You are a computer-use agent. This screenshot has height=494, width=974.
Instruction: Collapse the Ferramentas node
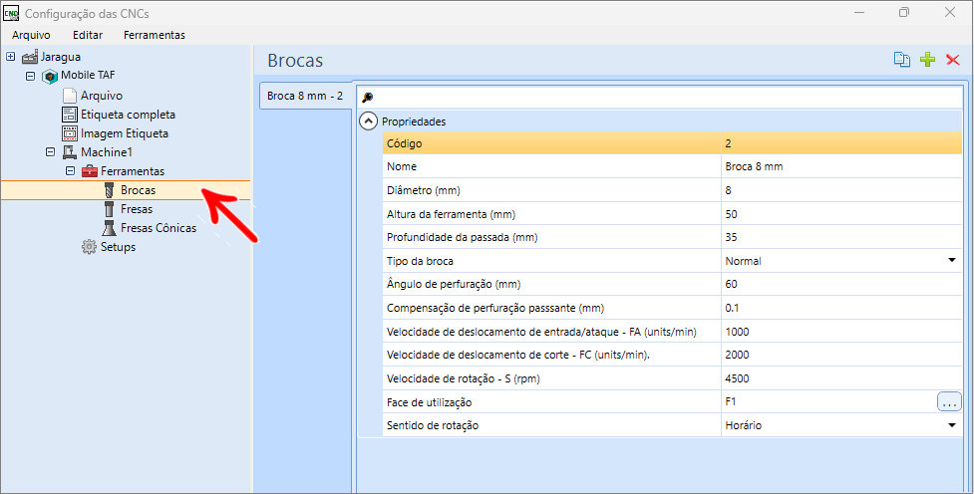pos(70,170)
